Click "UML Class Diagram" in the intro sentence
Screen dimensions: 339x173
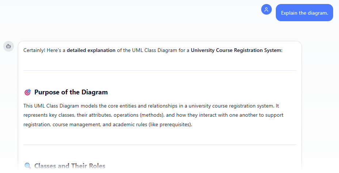(x=144, y=50)
